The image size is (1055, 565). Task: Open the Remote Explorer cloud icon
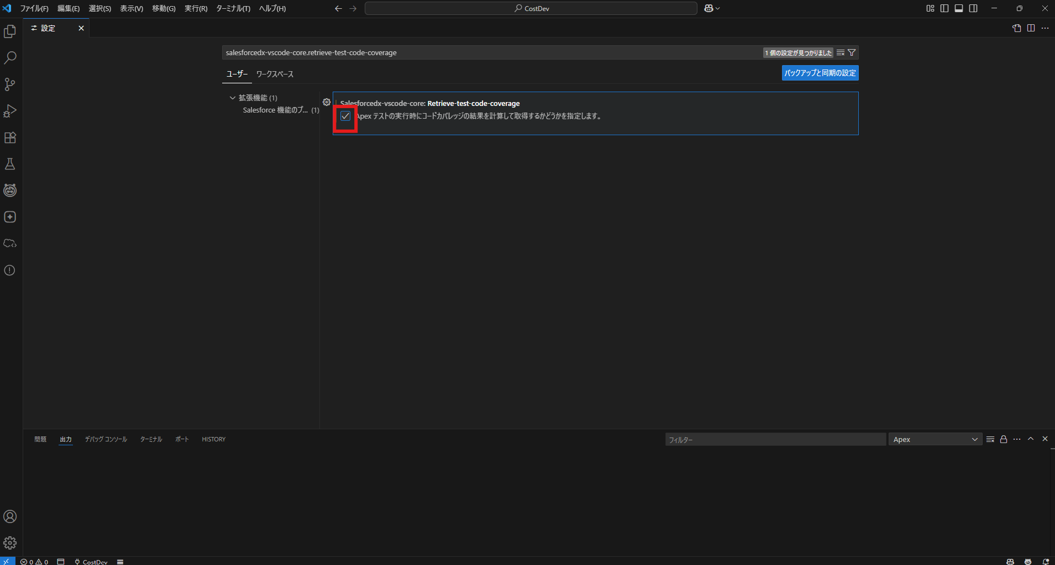coord(9,243)
